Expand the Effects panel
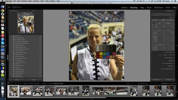This screenshot has height=100, width=178. [x=174, y=66]
